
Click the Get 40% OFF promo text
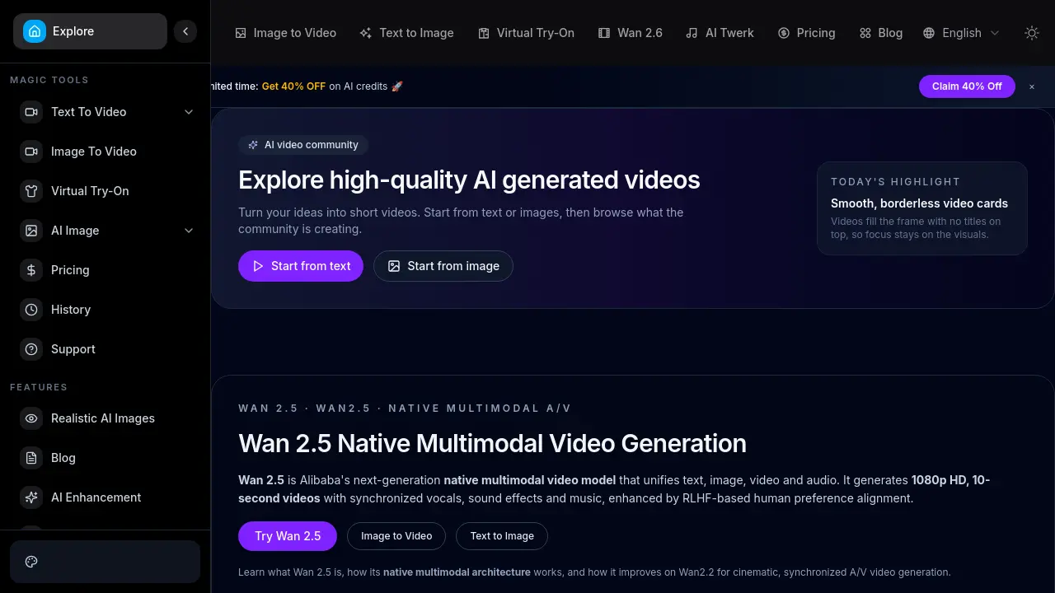293,86
